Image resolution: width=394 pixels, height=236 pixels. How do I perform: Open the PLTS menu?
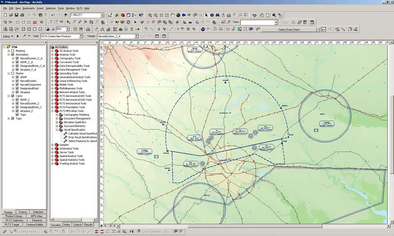pos(79,8)
